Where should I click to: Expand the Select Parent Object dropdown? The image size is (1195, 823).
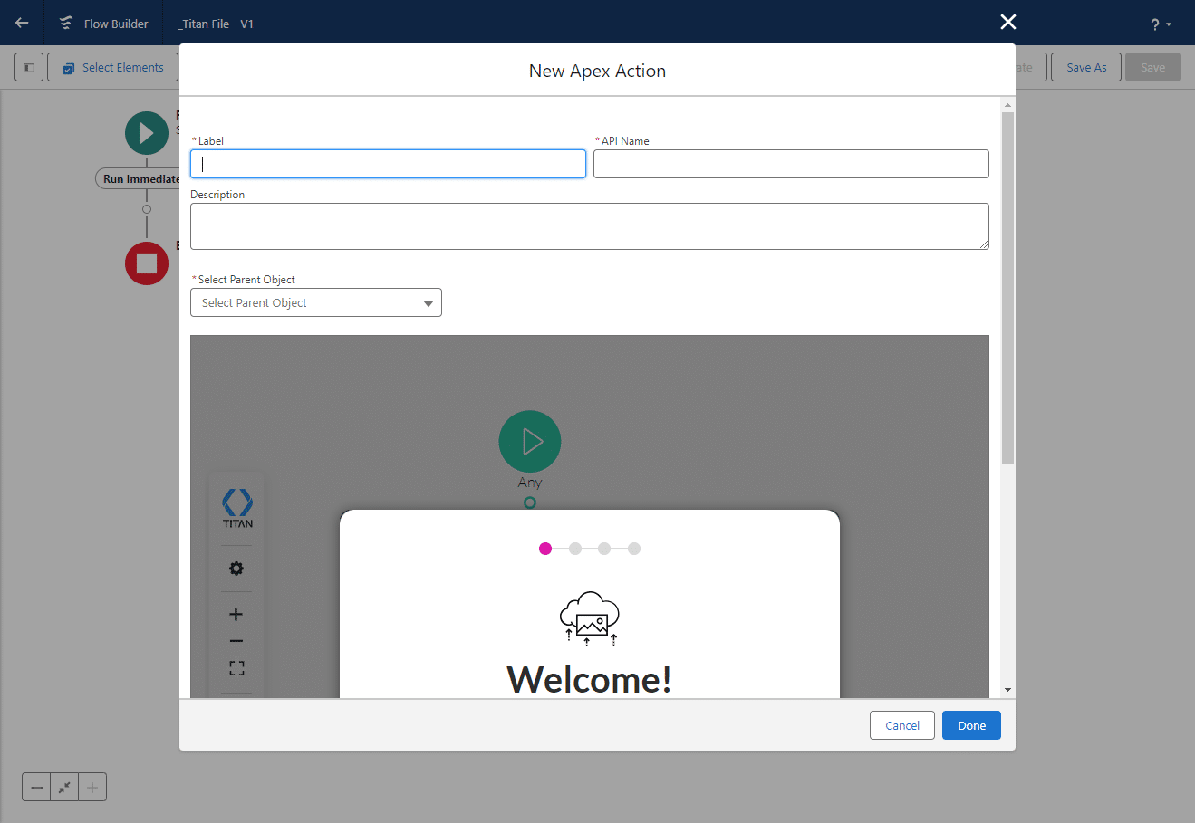315,302
